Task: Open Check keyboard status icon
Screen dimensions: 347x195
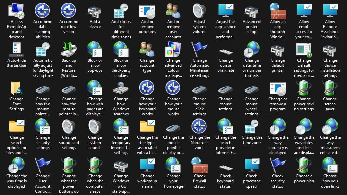Action: (x=226, y=168)
